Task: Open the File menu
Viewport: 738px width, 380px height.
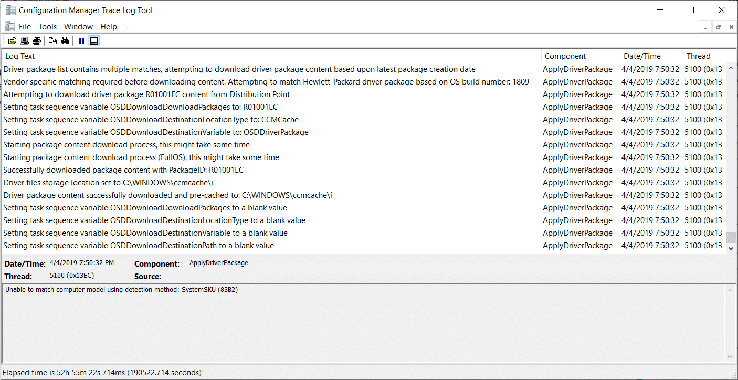Action: (x=24, y=26)
